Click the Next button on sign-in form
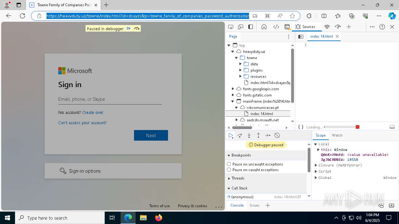The width and height of the screenshot is (399, 224). pos(151,135)
